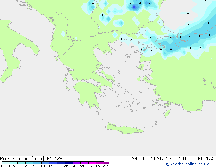Image resolution: width=216 pixels, height=167 pixels.
Task: Choose the 15–20 mm legend color swatch
Action: coord(53,163)
